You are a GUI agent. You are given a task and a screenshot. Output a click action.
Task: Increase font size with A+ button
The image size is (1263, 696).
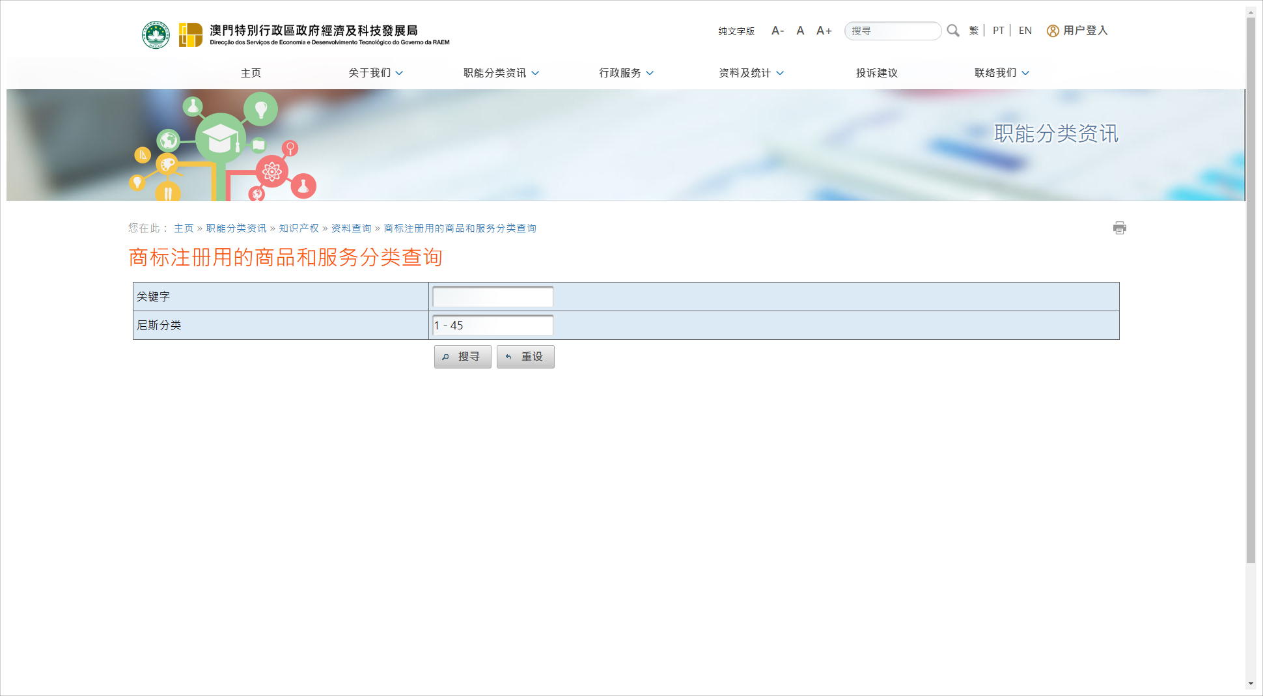[824, 31]
